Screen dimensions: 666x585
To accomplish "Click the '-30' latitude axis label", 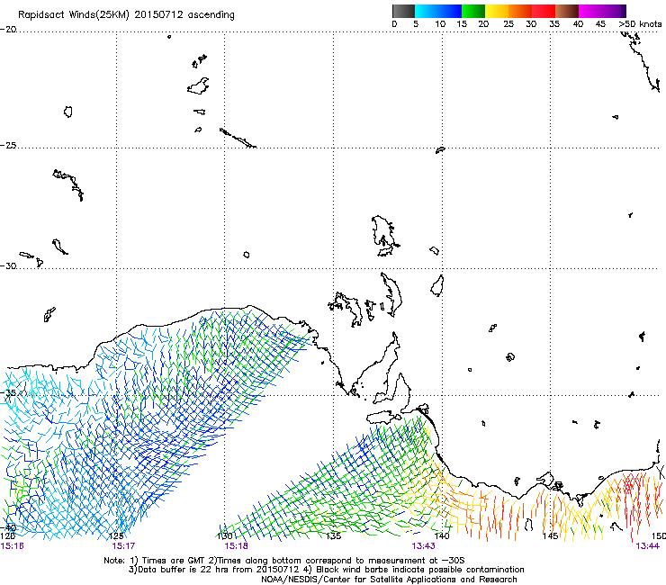I will (x=8, y=265).
